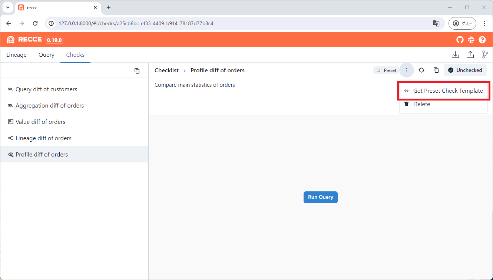This screenshot has width=493, height=280.
Task: Select Aggregation diff of orders check
Action: tap(74, 106)
